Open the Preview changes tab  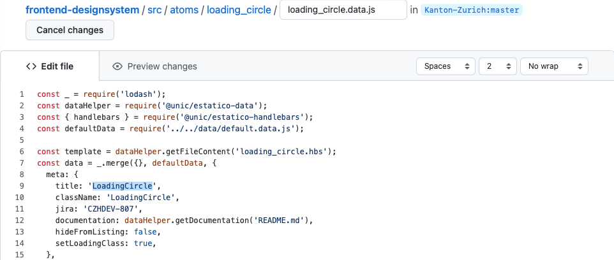pyautogui.click(x=154, y=66)
